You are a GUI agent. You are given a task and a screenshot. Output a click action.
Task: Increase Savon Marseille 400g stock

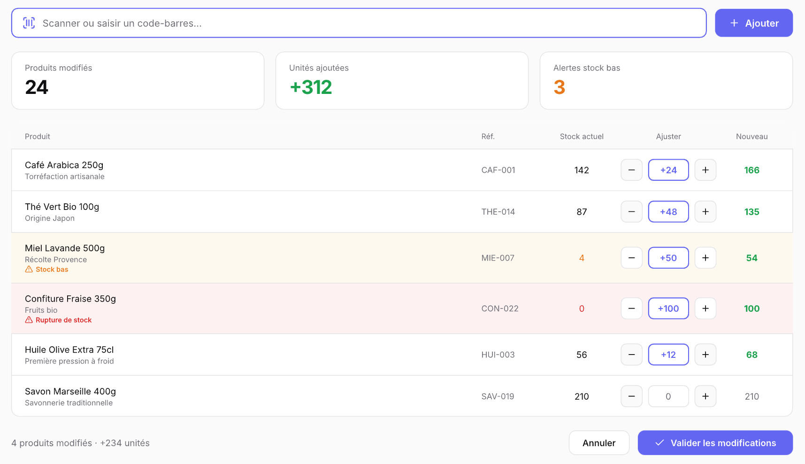coord(705,396)
